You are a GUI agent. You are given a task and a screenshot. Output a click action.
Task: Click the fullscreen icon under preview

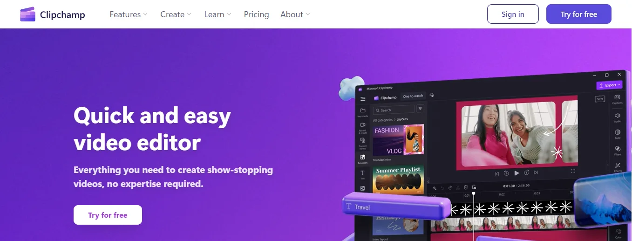573,172
